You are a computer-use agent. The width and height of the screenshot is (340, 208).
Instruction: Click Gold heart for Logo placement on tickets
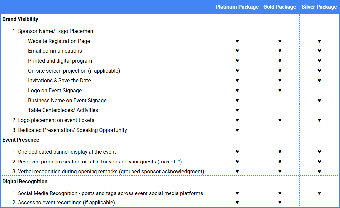pyautogui.click(x=280, y=120)
